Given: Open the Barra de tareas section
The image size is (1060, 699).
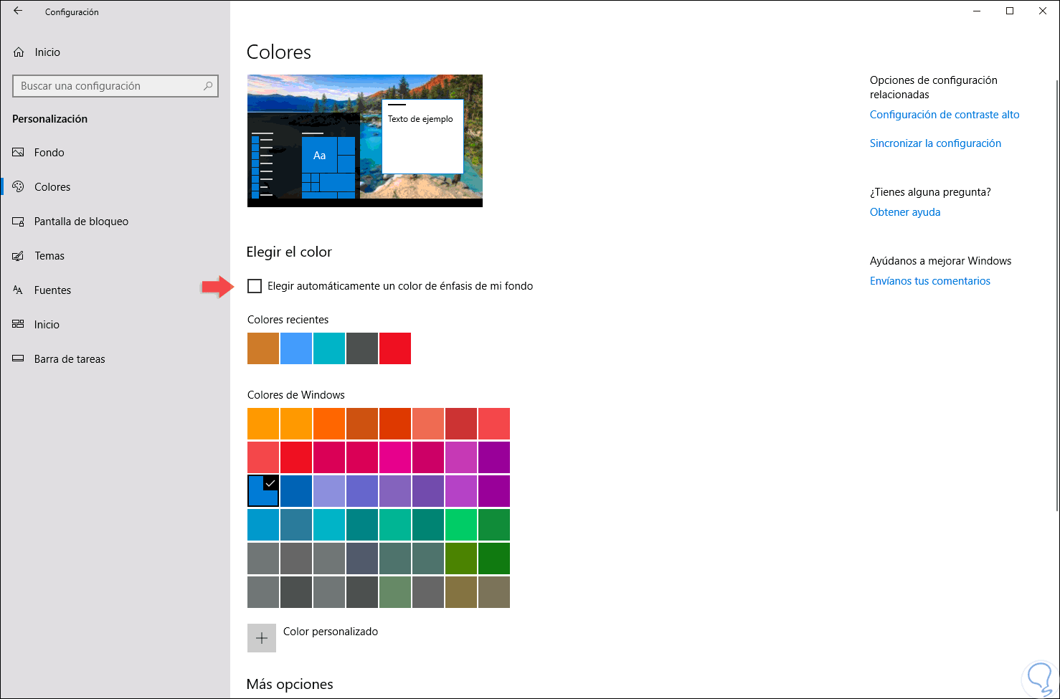Looking at the screenshot, I should coord(70,359).
